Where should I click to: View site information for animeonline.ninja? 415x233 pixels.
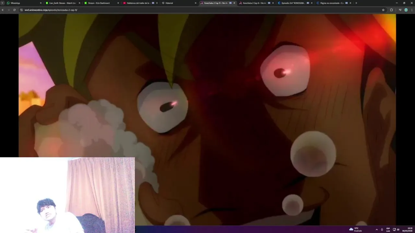click(x=21, y=10)
